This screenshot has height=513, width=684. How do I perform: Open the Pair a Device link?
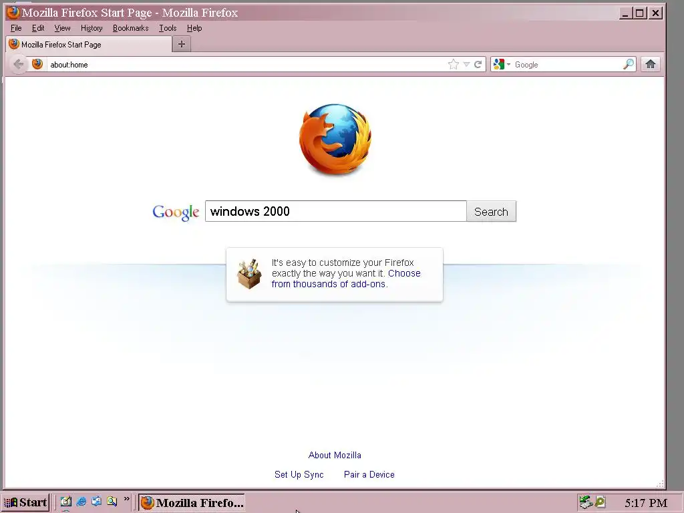click(369, 474)
